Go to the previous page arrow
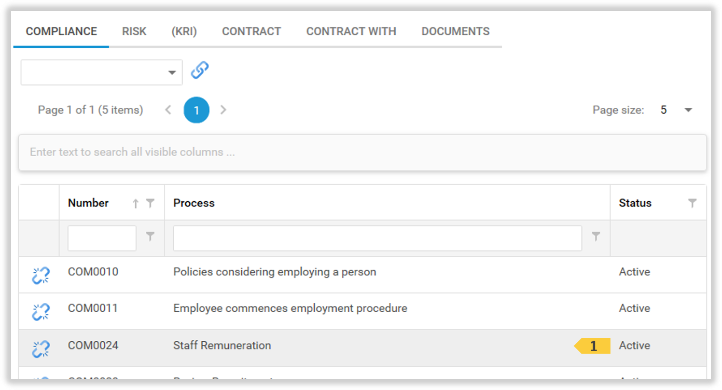Screen dimensions: 722x390 point(168,110)
